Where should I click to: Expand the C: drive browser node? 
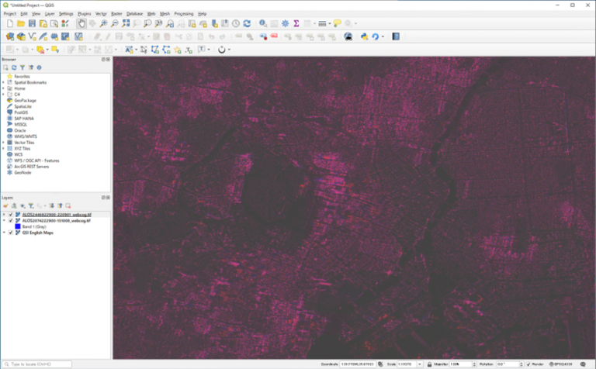click(3, 94)
